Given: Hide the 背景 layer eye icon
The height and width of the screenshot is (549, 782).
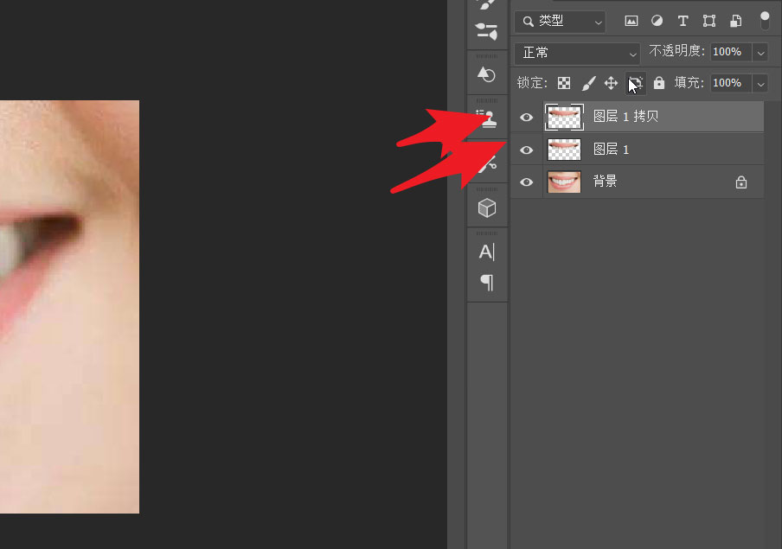Looking at the screenshot, I should pos(526,182).
